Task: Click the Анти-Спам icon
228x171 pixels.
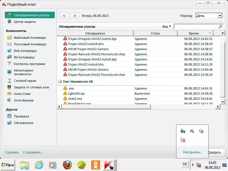Action: click(9, 94)
